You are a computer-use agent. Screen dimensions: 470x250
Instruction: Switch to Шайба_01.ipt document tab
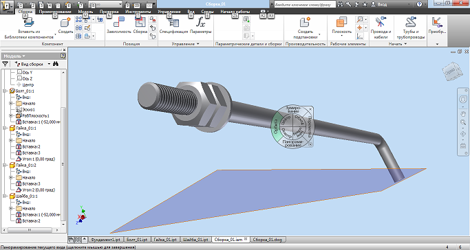pos(196,240)
